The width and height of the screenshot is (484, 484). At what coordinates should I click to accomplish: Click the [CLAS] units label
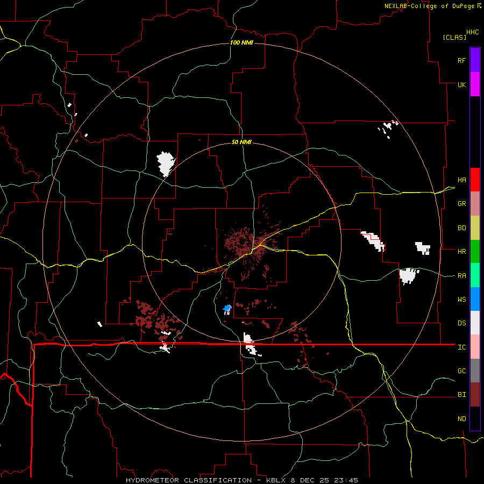click(454, 38)
